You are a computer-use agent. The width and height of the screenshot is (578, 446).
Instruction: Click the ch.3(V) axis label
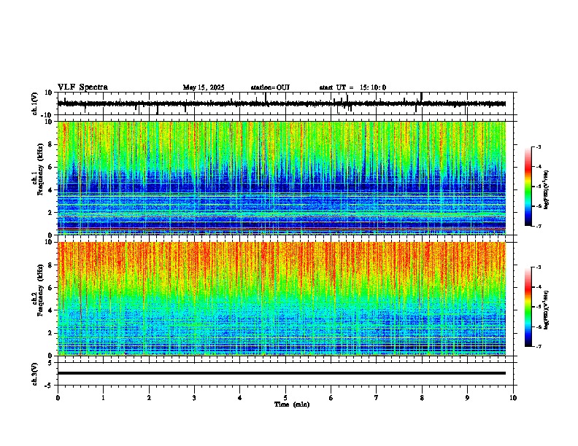35,374
